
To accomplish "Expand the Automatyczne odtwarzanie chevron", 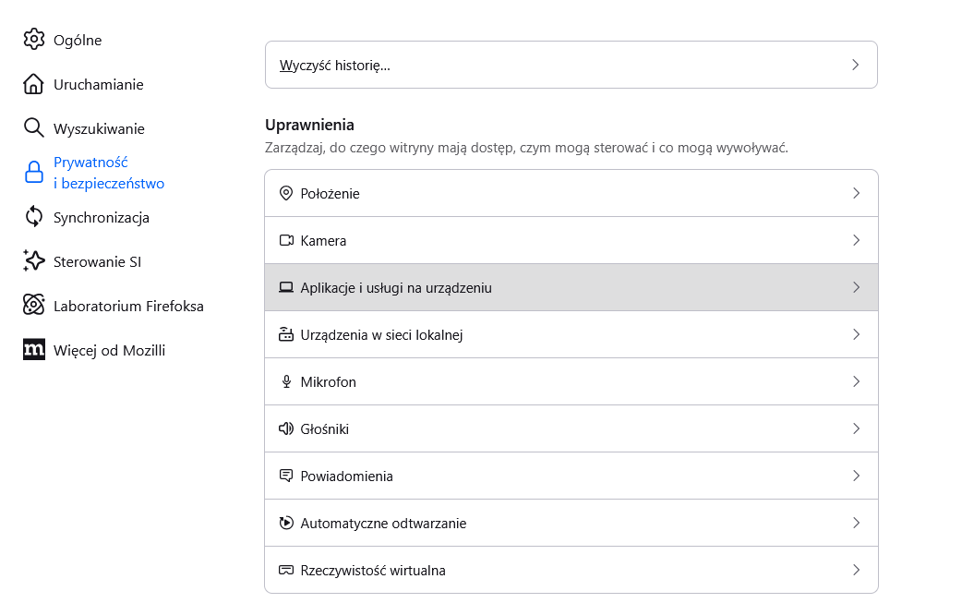I will [856, 523].
